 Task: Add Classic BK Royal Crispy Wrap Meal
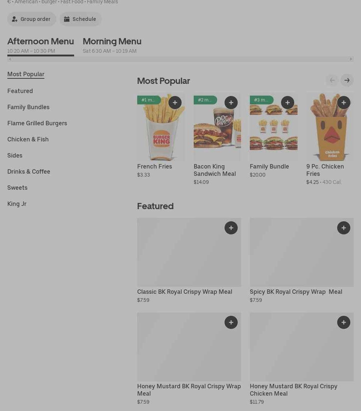(231, 228)
